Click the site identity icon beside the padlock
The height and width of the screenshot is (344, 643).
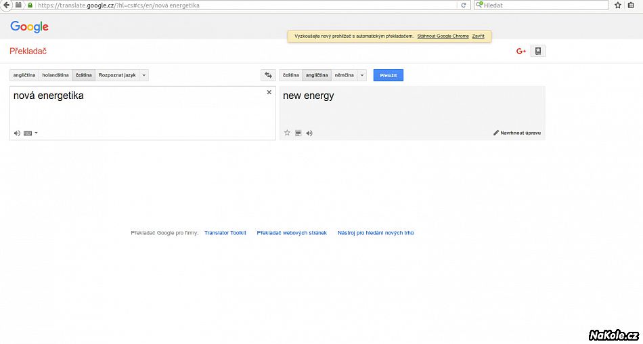coord(18,5)
